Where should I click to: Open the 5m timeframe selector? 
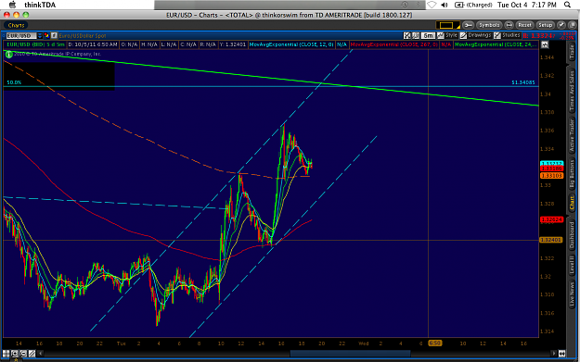pyautogui.click(x=428, y=35)
